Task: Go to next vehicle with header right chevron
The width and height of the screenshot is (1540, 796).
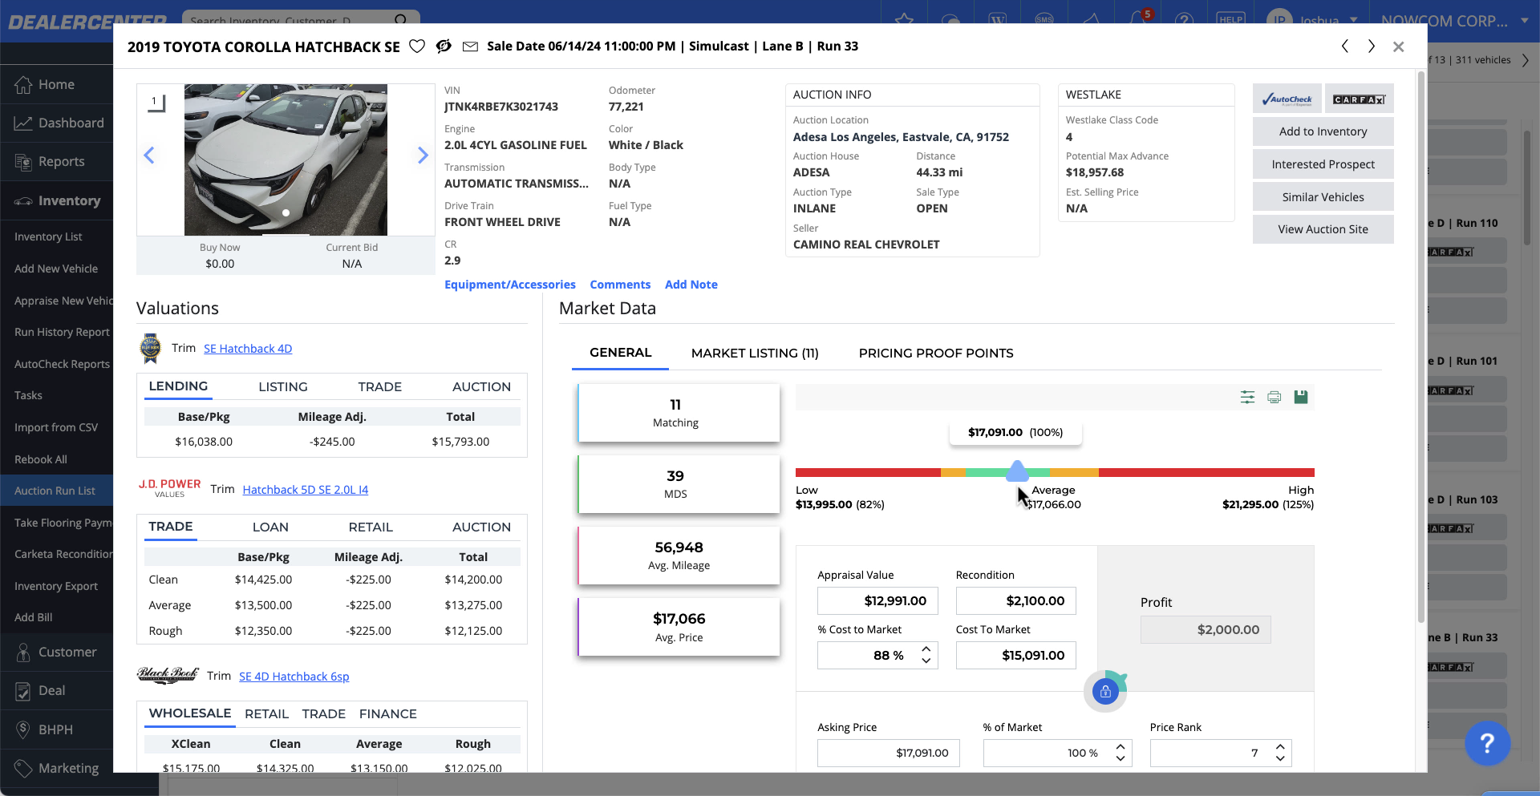Action: (x=1372, y=46)
